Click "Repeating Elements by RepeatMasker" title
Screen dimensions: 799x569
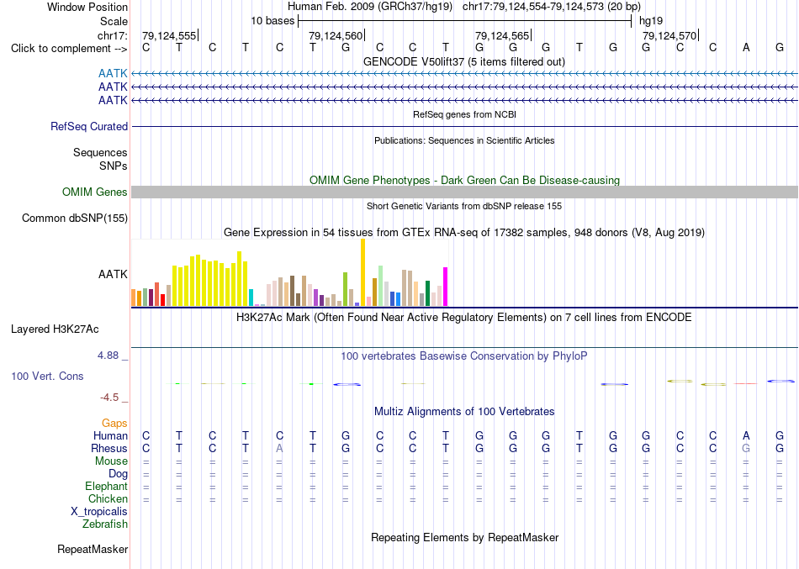click(464, 537)
